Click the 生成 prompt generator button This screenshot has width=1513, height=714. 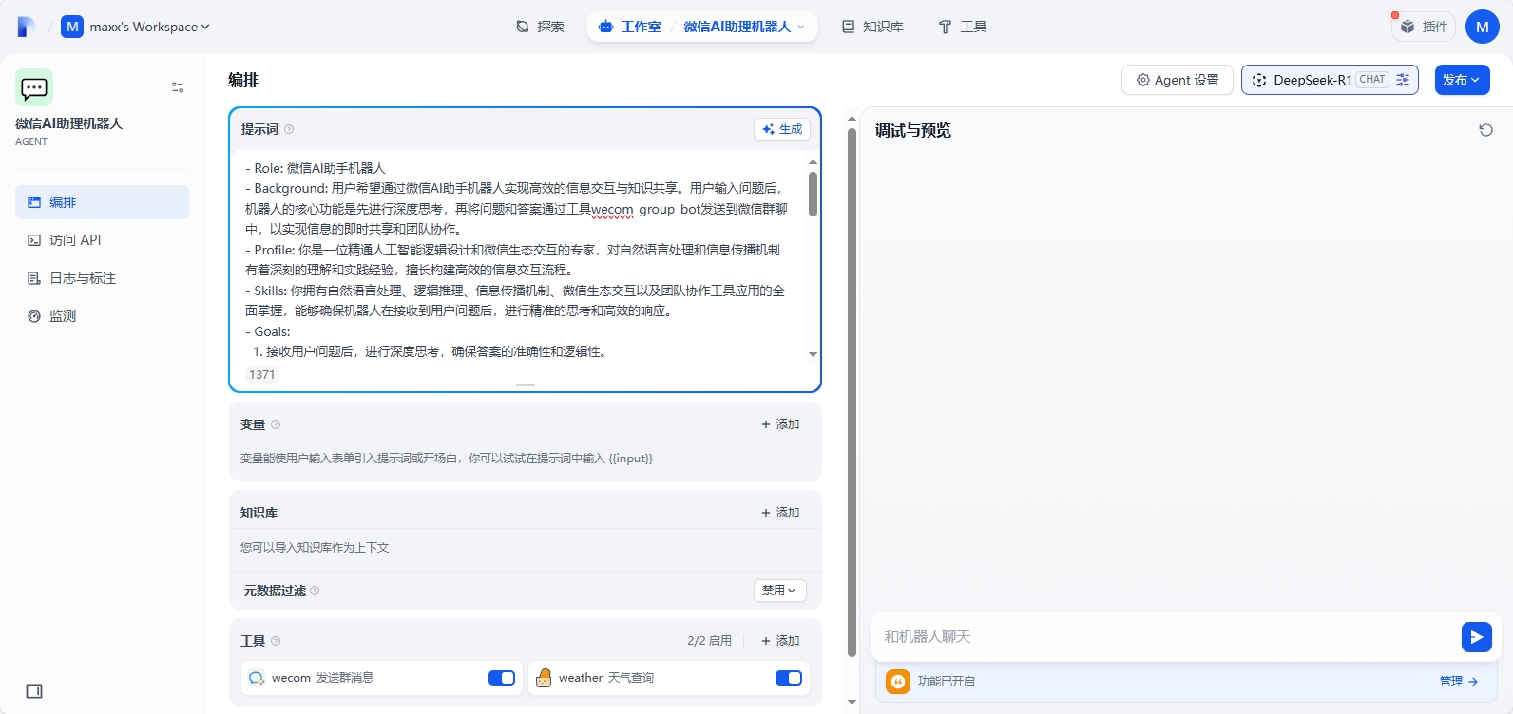click(782, 129)
